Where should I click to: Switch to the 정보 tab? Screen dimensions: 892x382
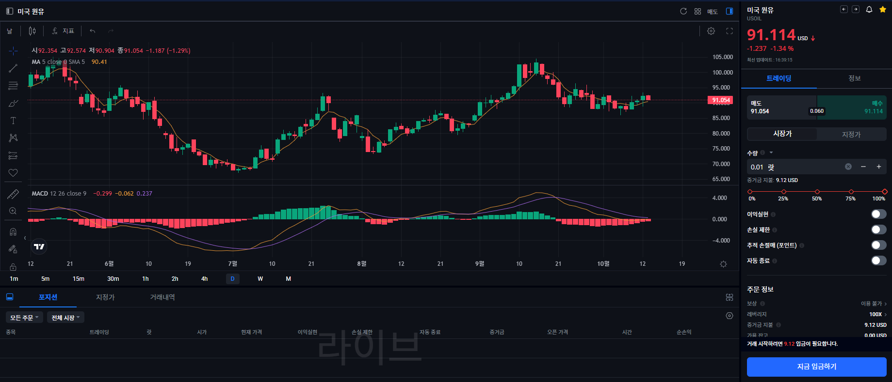click(x=854, y=78)
